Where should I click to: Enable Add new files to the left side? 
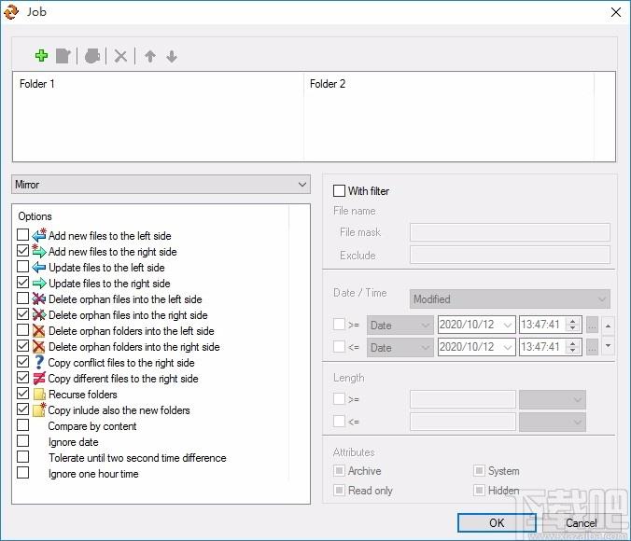pyautogui.click(x=23, y=234)
